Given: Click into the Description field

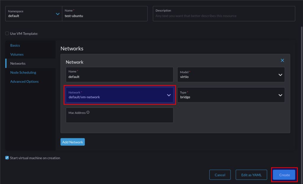Looking at the screenshot, I should pyautogui.click(x=224, y=14).
